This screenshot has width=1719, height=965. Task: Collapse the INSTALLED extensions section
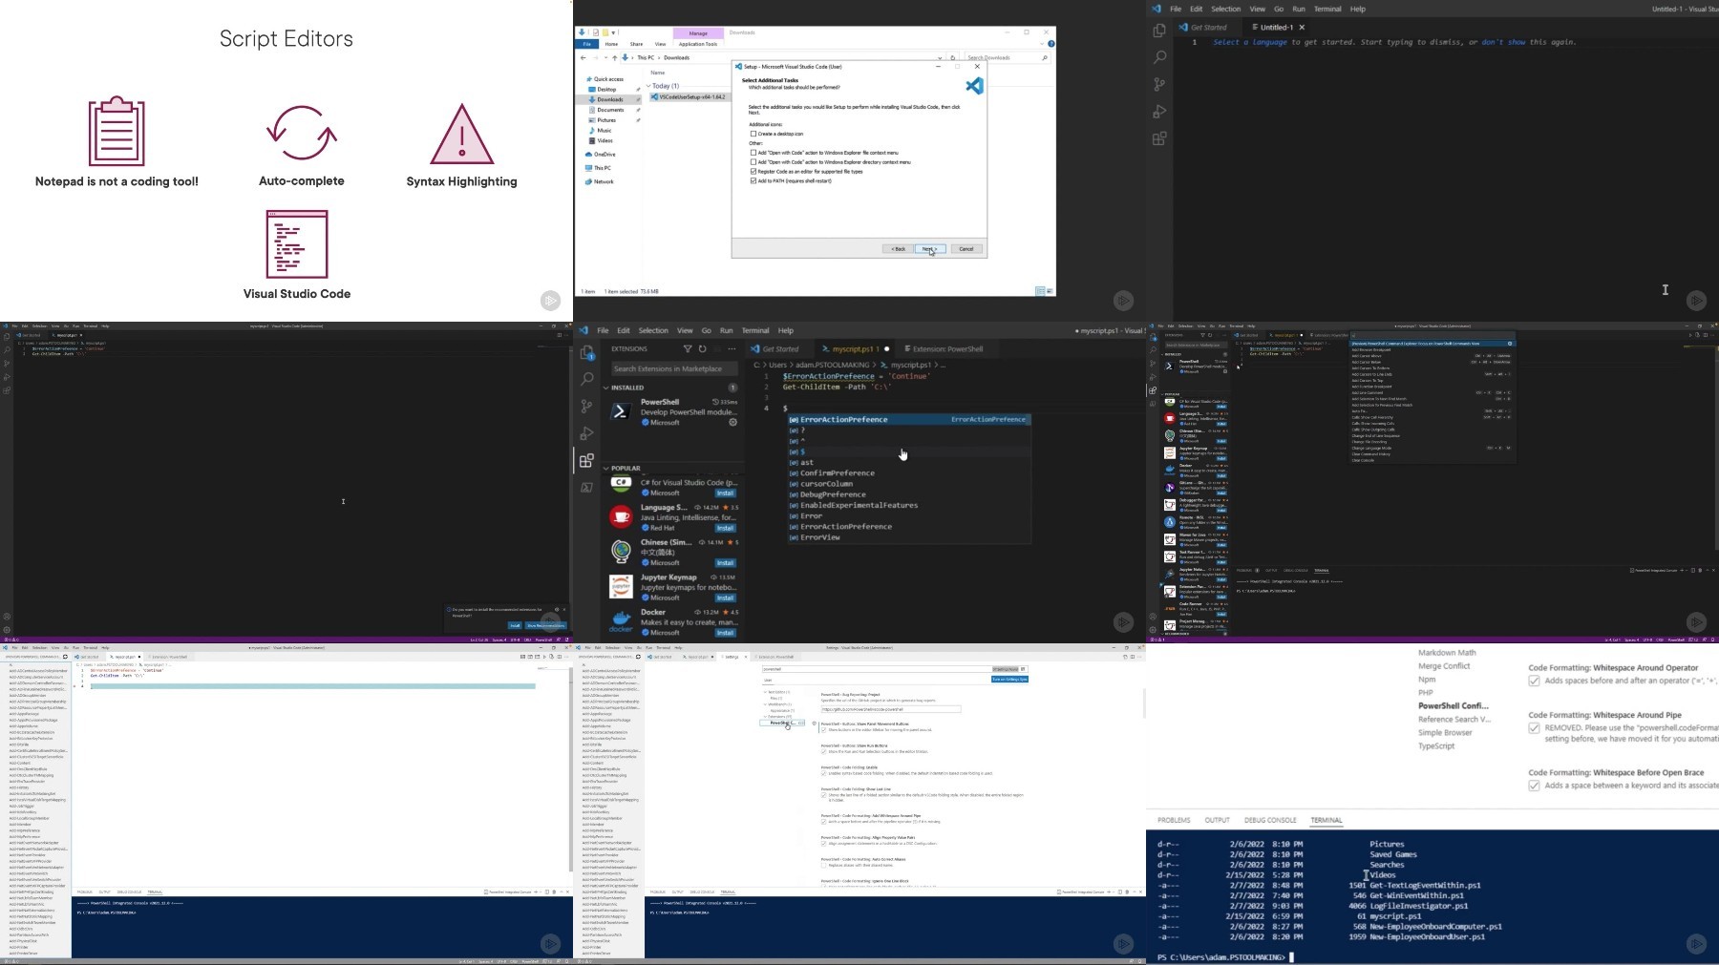click(x=606, y=388)
